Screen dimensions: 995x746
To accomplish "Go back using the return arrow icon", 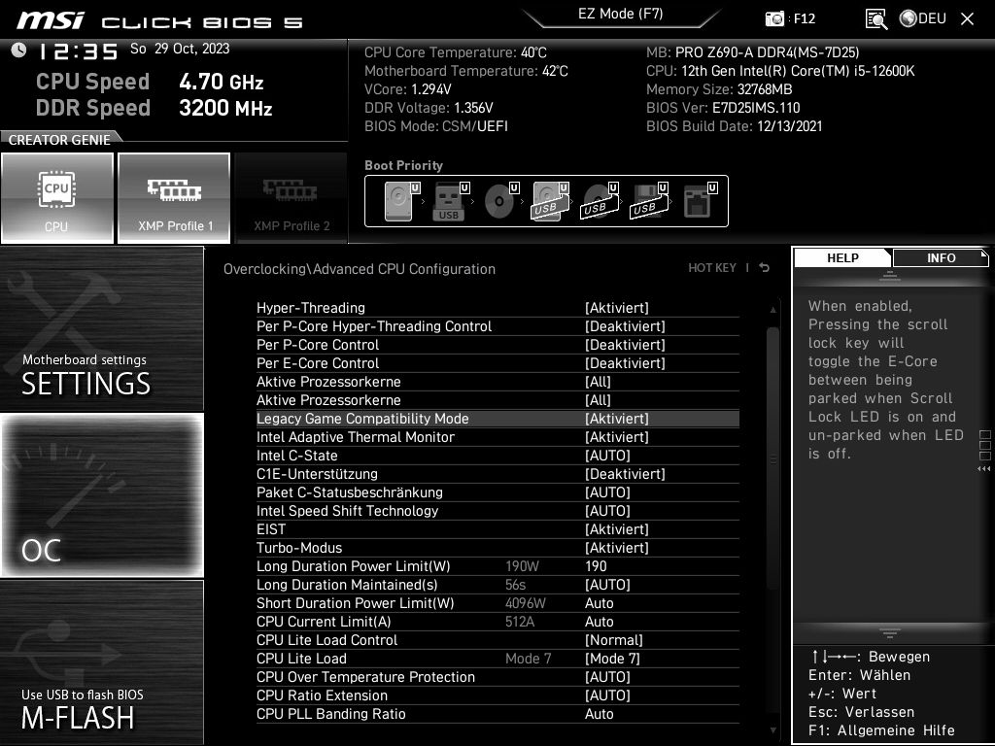I will pyautogui.click(x=765, y=268).
